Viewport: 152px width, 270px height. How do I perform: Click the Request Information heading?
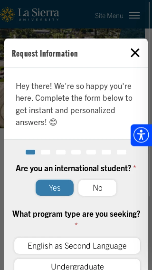click(45, 53)
